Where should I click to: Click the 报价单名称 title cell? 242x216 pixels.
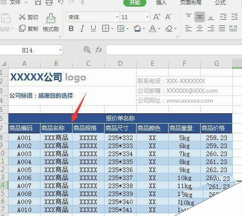pyautogui.click(x=120, y=118)
